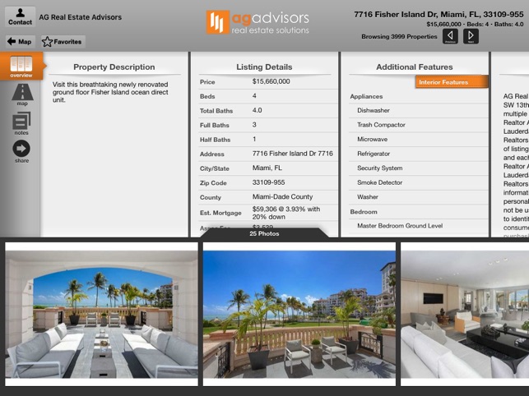Screen dimensions: 529x396
Task: Click the Zip Code value 33109-955
Action: coord(268,182)
